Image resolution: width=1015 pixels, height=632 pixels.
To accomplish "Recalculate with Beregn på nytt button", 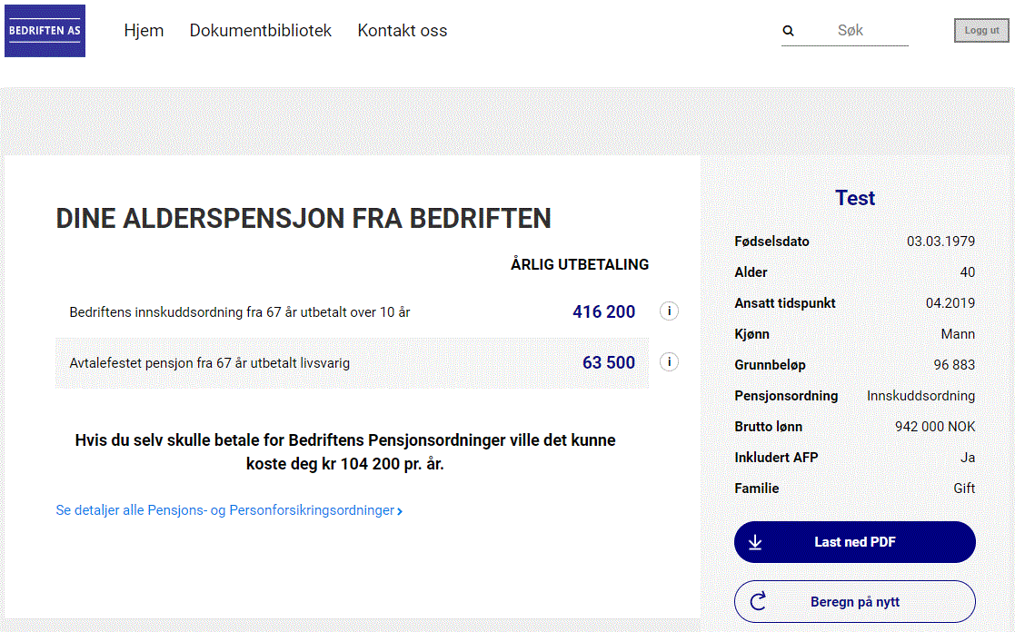I will (x=854, y=602).
